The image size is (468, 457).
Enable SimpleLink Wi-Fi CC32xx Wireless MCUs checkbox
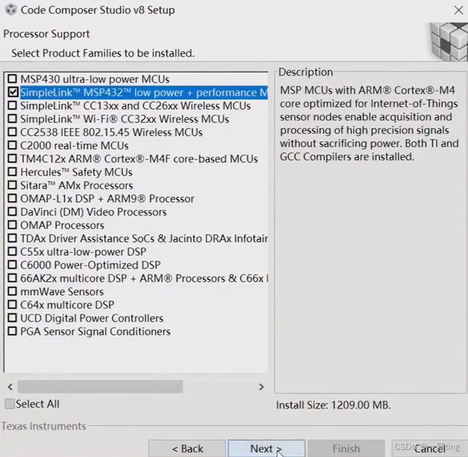pos(12,118)
